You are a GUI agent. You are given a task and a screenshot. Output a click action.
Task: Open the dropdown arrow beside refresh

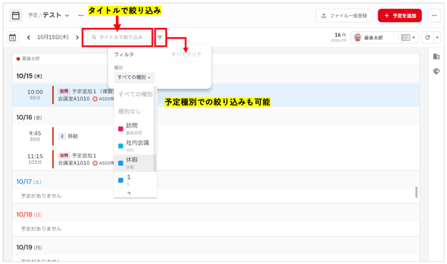(x=437, y=37)
